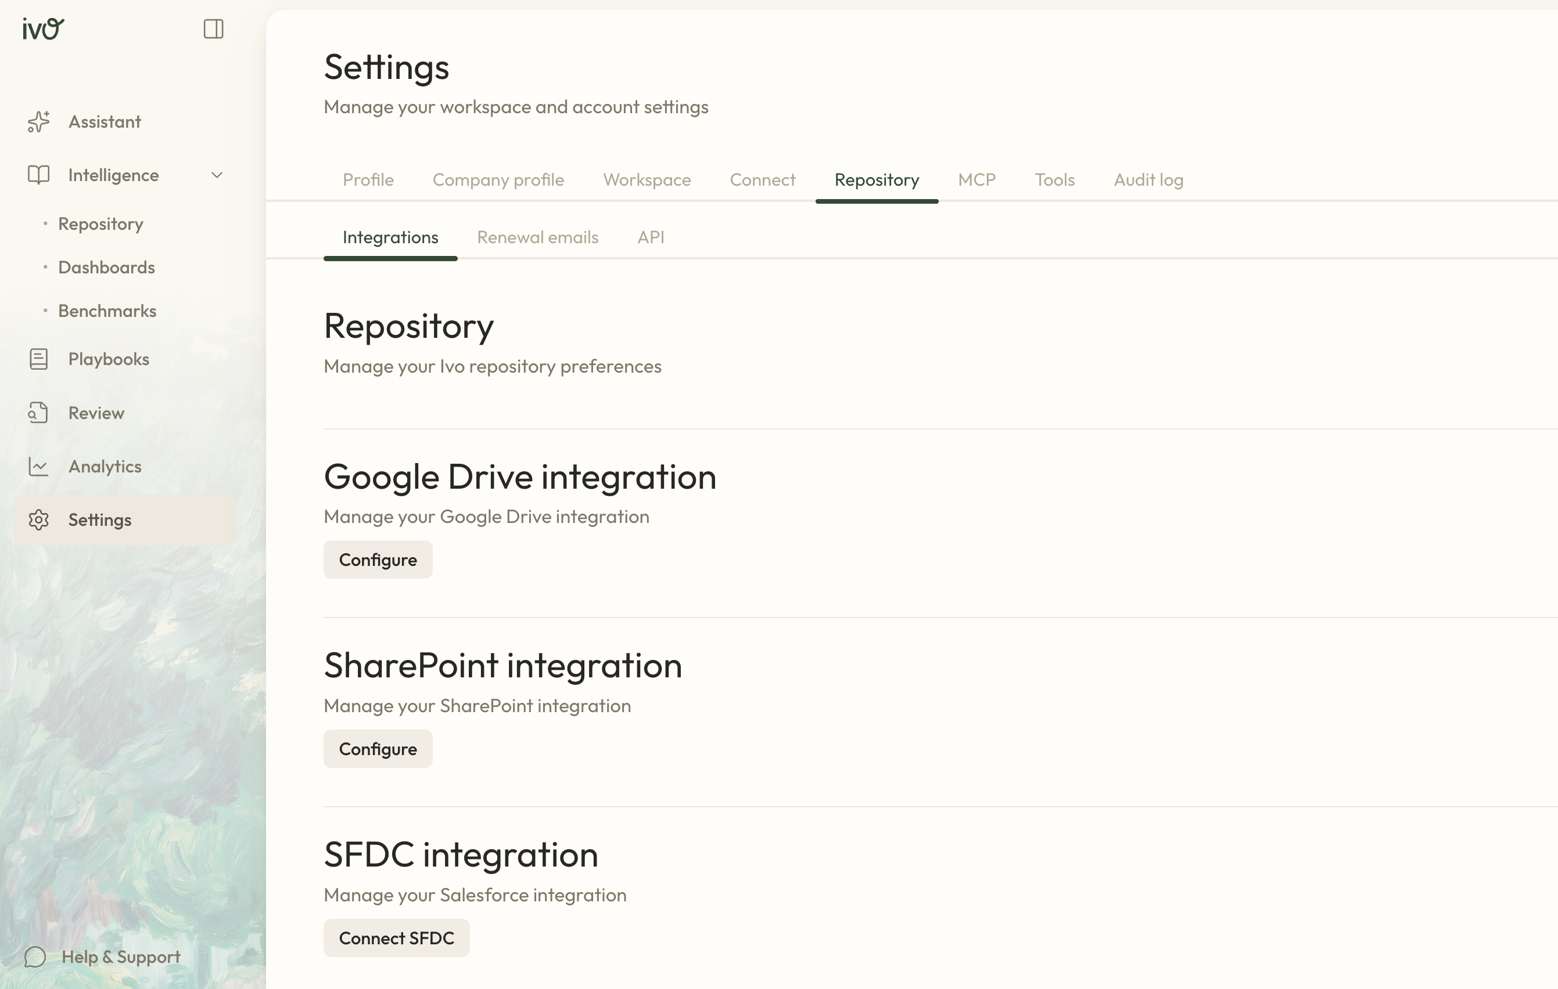Open the Analytics chart icon

point(39,467)
